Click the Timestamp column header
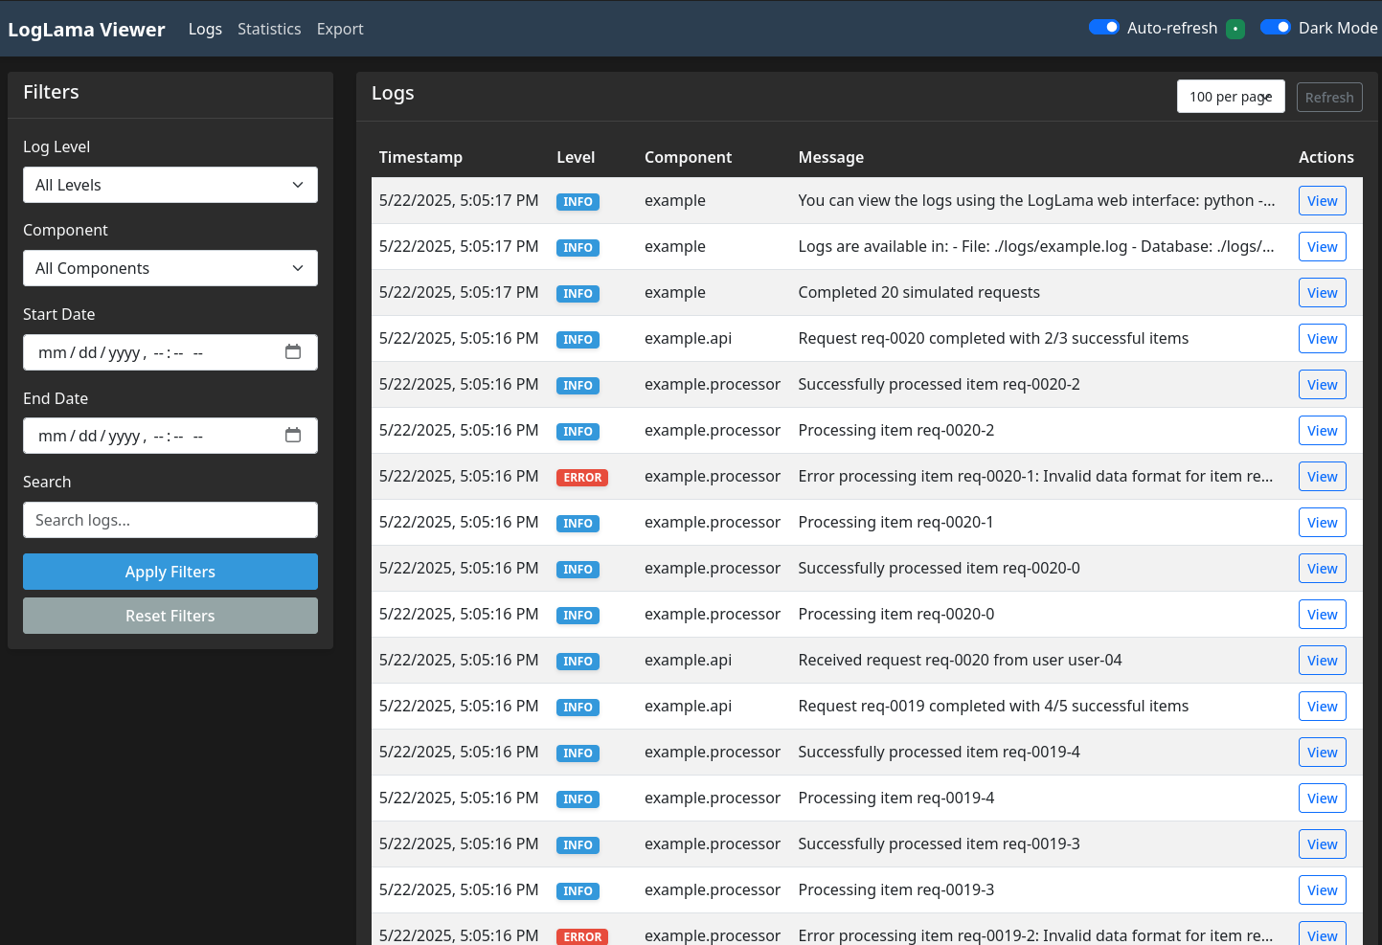 click(420, 157)
